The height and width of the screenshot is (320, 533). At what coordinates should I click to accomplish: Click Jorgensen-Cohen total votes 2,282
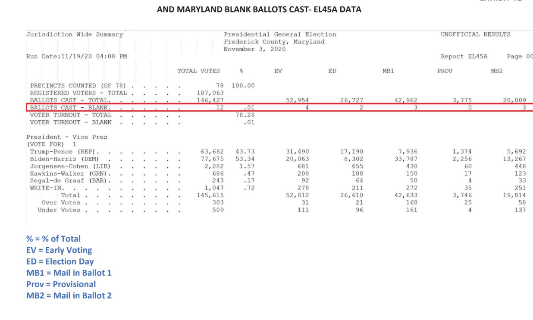[214, 166]
